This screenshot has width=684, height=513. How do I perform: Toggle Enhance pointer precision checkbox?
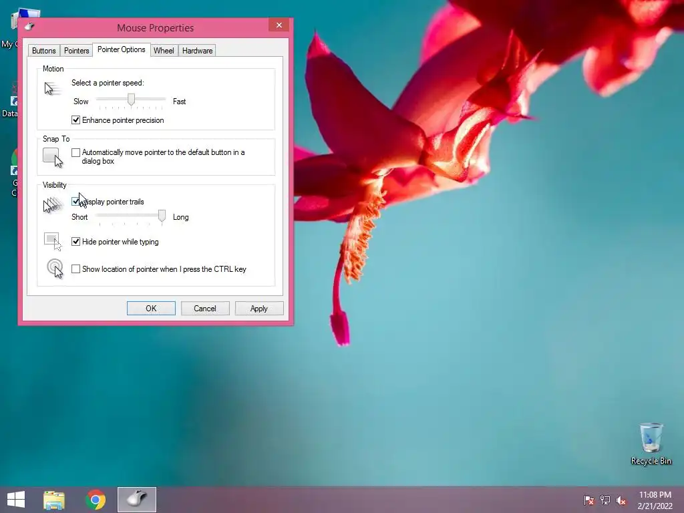coord(76,120)
